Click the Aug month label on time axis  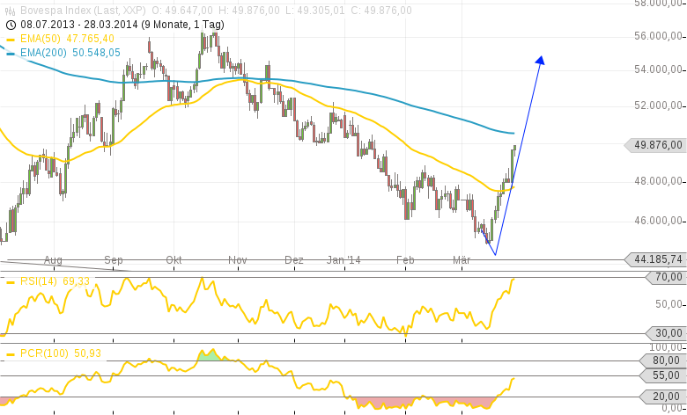point(53,260)
